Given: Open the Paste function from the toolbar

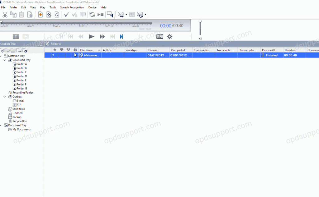Looking at the screenshot, I should coord(21,14).
